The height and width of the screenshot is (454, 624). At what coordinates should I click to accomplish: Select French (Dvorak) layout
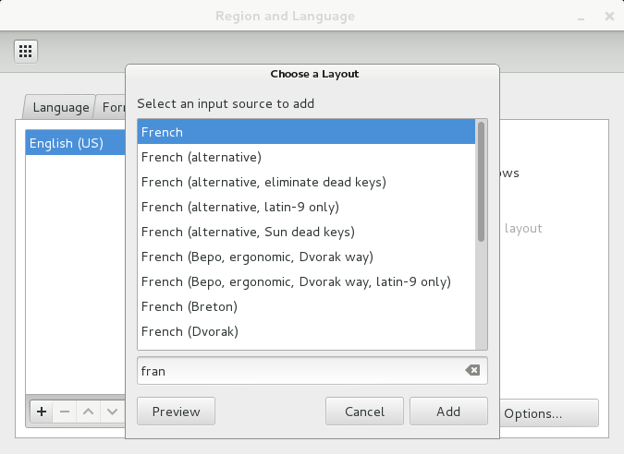coord(190,331)
